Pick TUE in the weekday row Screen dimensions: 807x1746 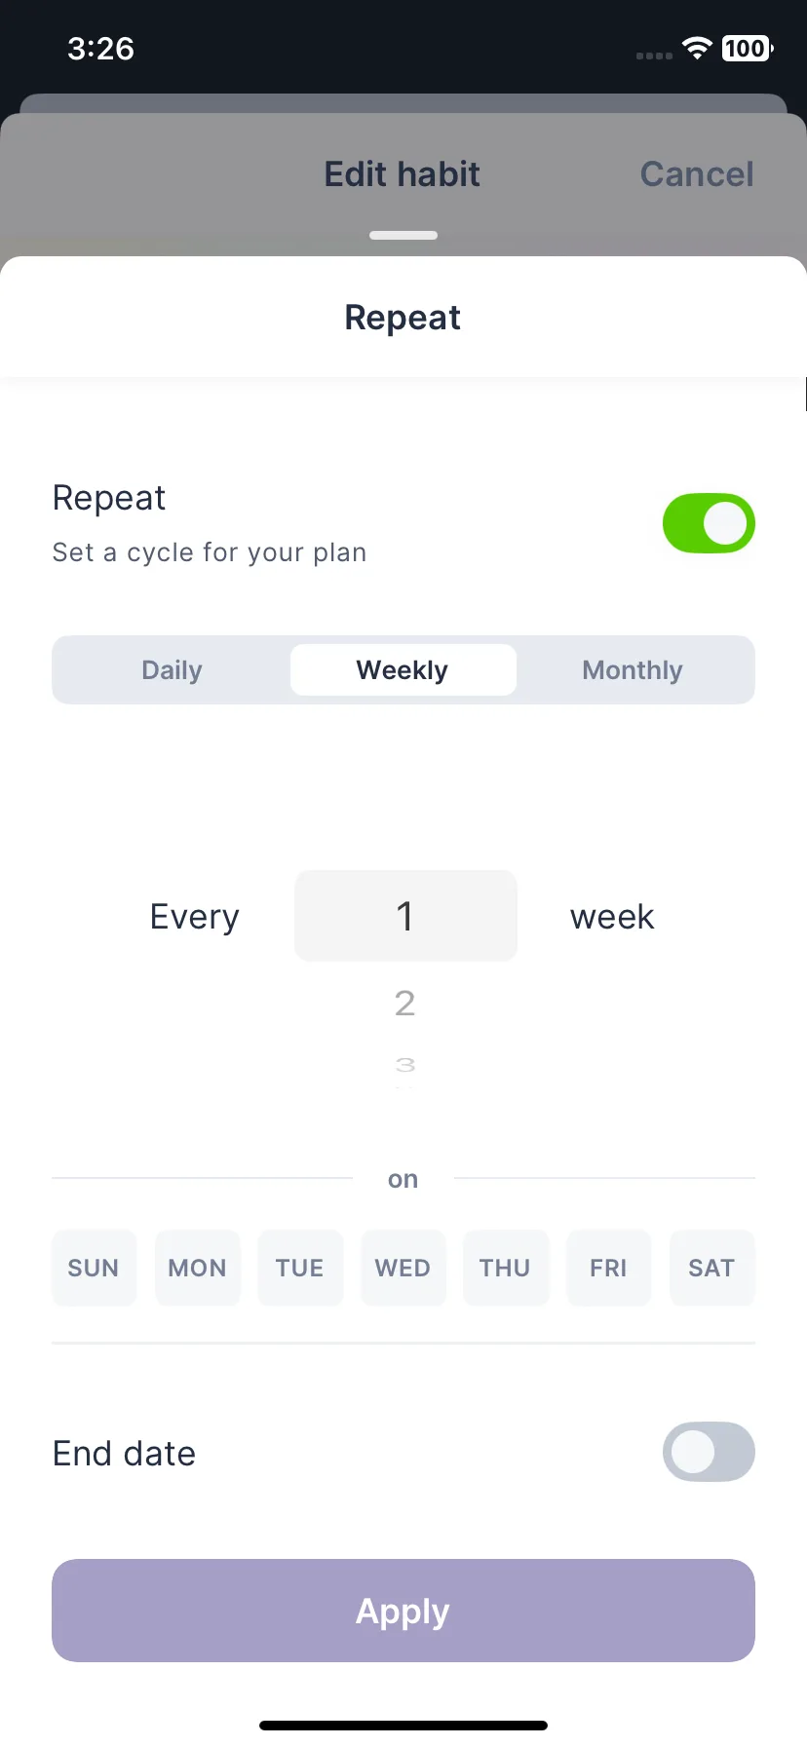299,1268
